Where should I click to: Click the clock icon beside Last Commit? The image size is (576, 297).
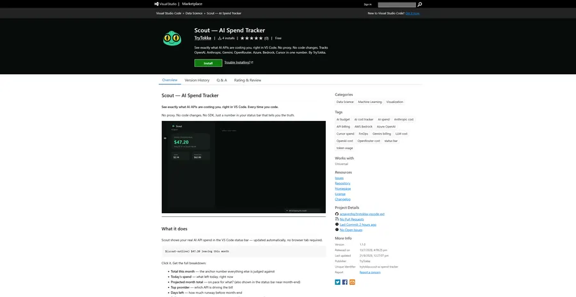click(x=337, y=225)
